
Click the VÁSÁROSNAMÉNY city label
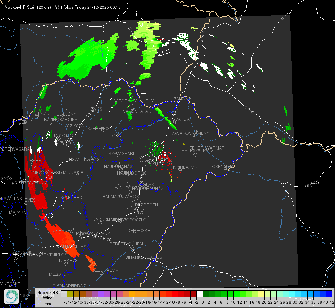191,133
